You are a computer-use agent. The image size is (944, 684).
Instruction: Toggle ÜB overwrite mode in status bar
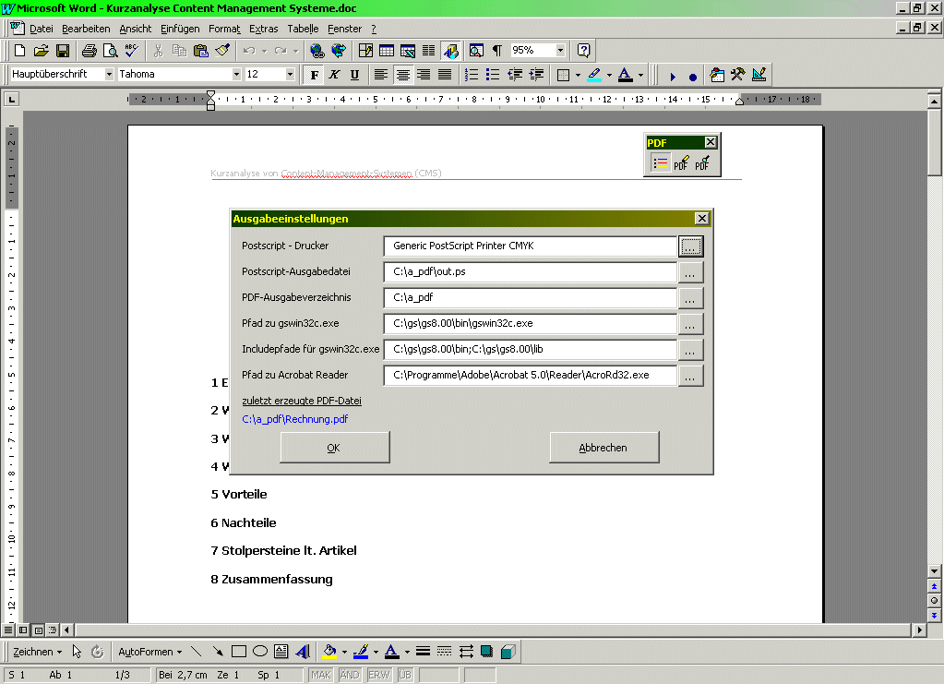405,675
